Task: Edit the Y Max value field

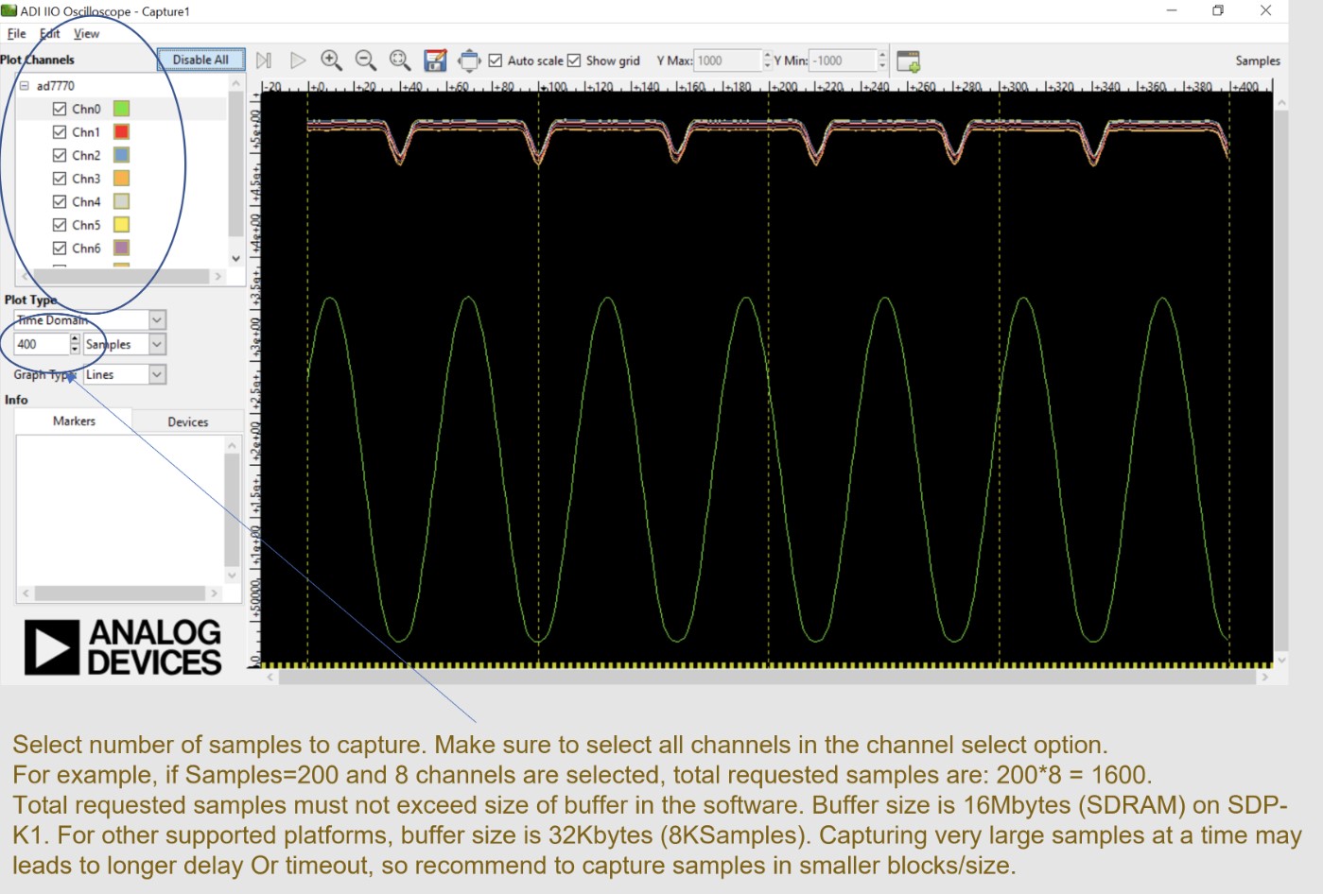Action: (728, 60)
